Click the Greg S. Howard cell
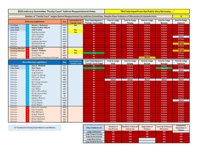This screenshot has width=198, height=153. 38,114
